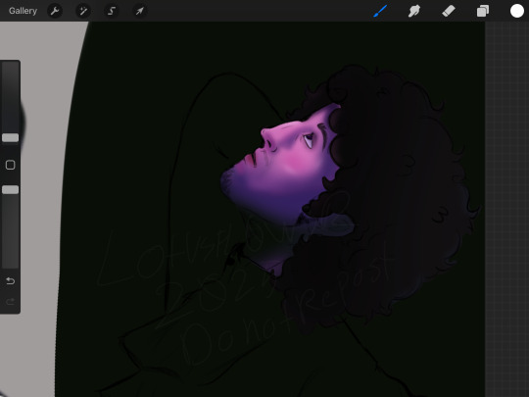Open the Actions wrench menu
Screen dimensions: 529x397
tap(55, 11)
